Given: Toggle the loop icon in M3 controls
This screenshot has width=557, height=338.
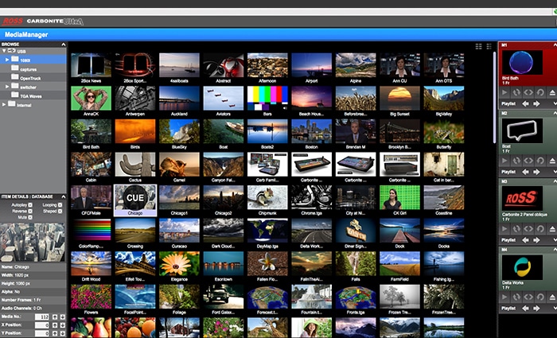Looking at the screenshot, I should tap(516, 229).
